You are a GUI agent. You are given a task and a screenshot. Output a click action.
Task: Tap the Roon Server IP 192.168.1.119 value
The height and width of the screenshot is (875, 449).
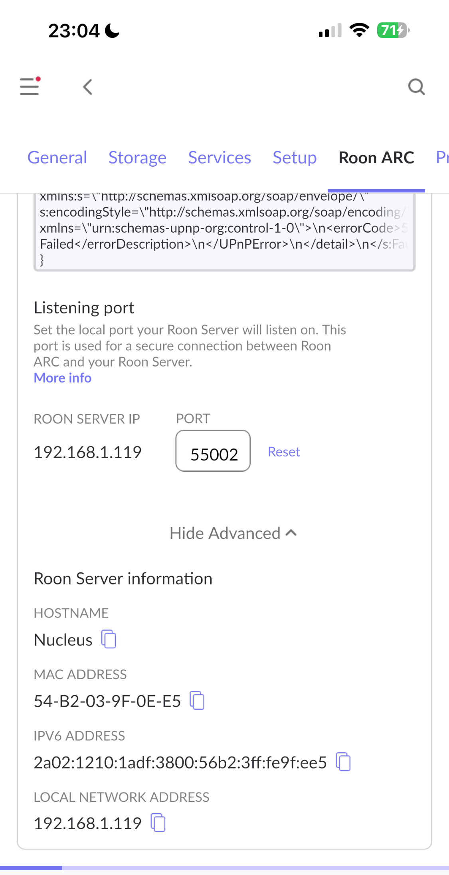88,452
